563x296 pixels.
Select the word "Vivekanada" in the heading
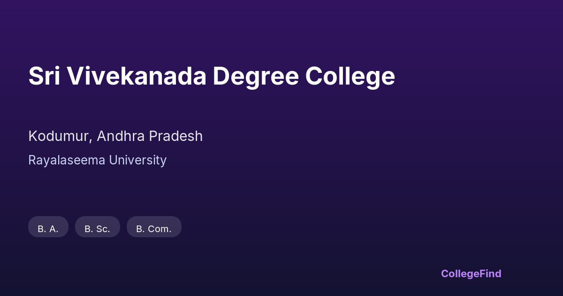[x=136, y=76]
